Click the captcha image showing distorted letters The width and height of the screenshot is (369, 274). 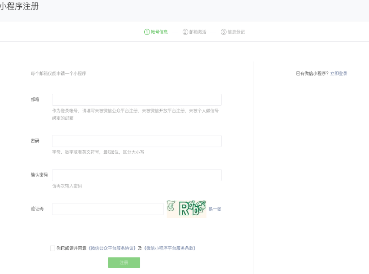coord(186,209)
